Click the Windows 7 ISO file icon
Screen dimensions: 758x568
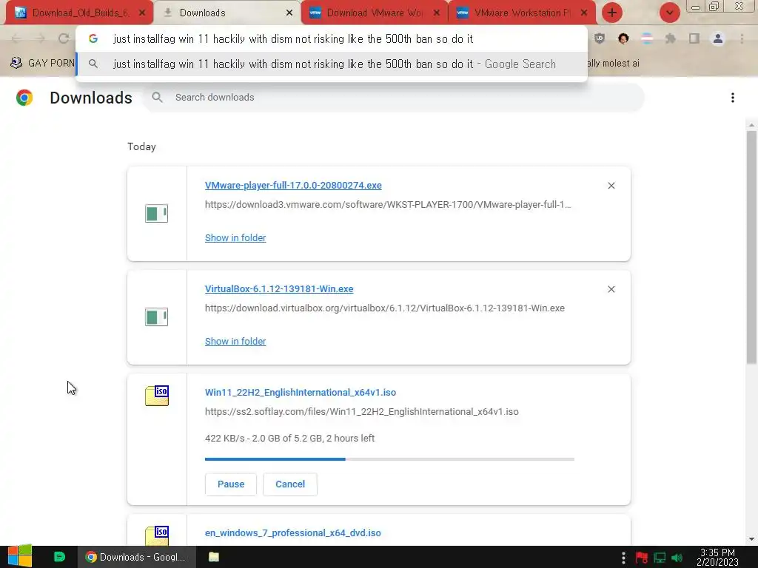[x=157, y=535]
